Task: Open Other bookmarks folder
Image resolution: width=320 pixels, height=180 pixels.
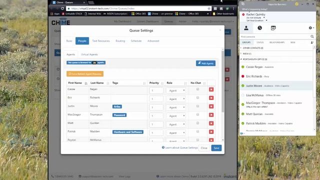Action: (x=223, y=13)
